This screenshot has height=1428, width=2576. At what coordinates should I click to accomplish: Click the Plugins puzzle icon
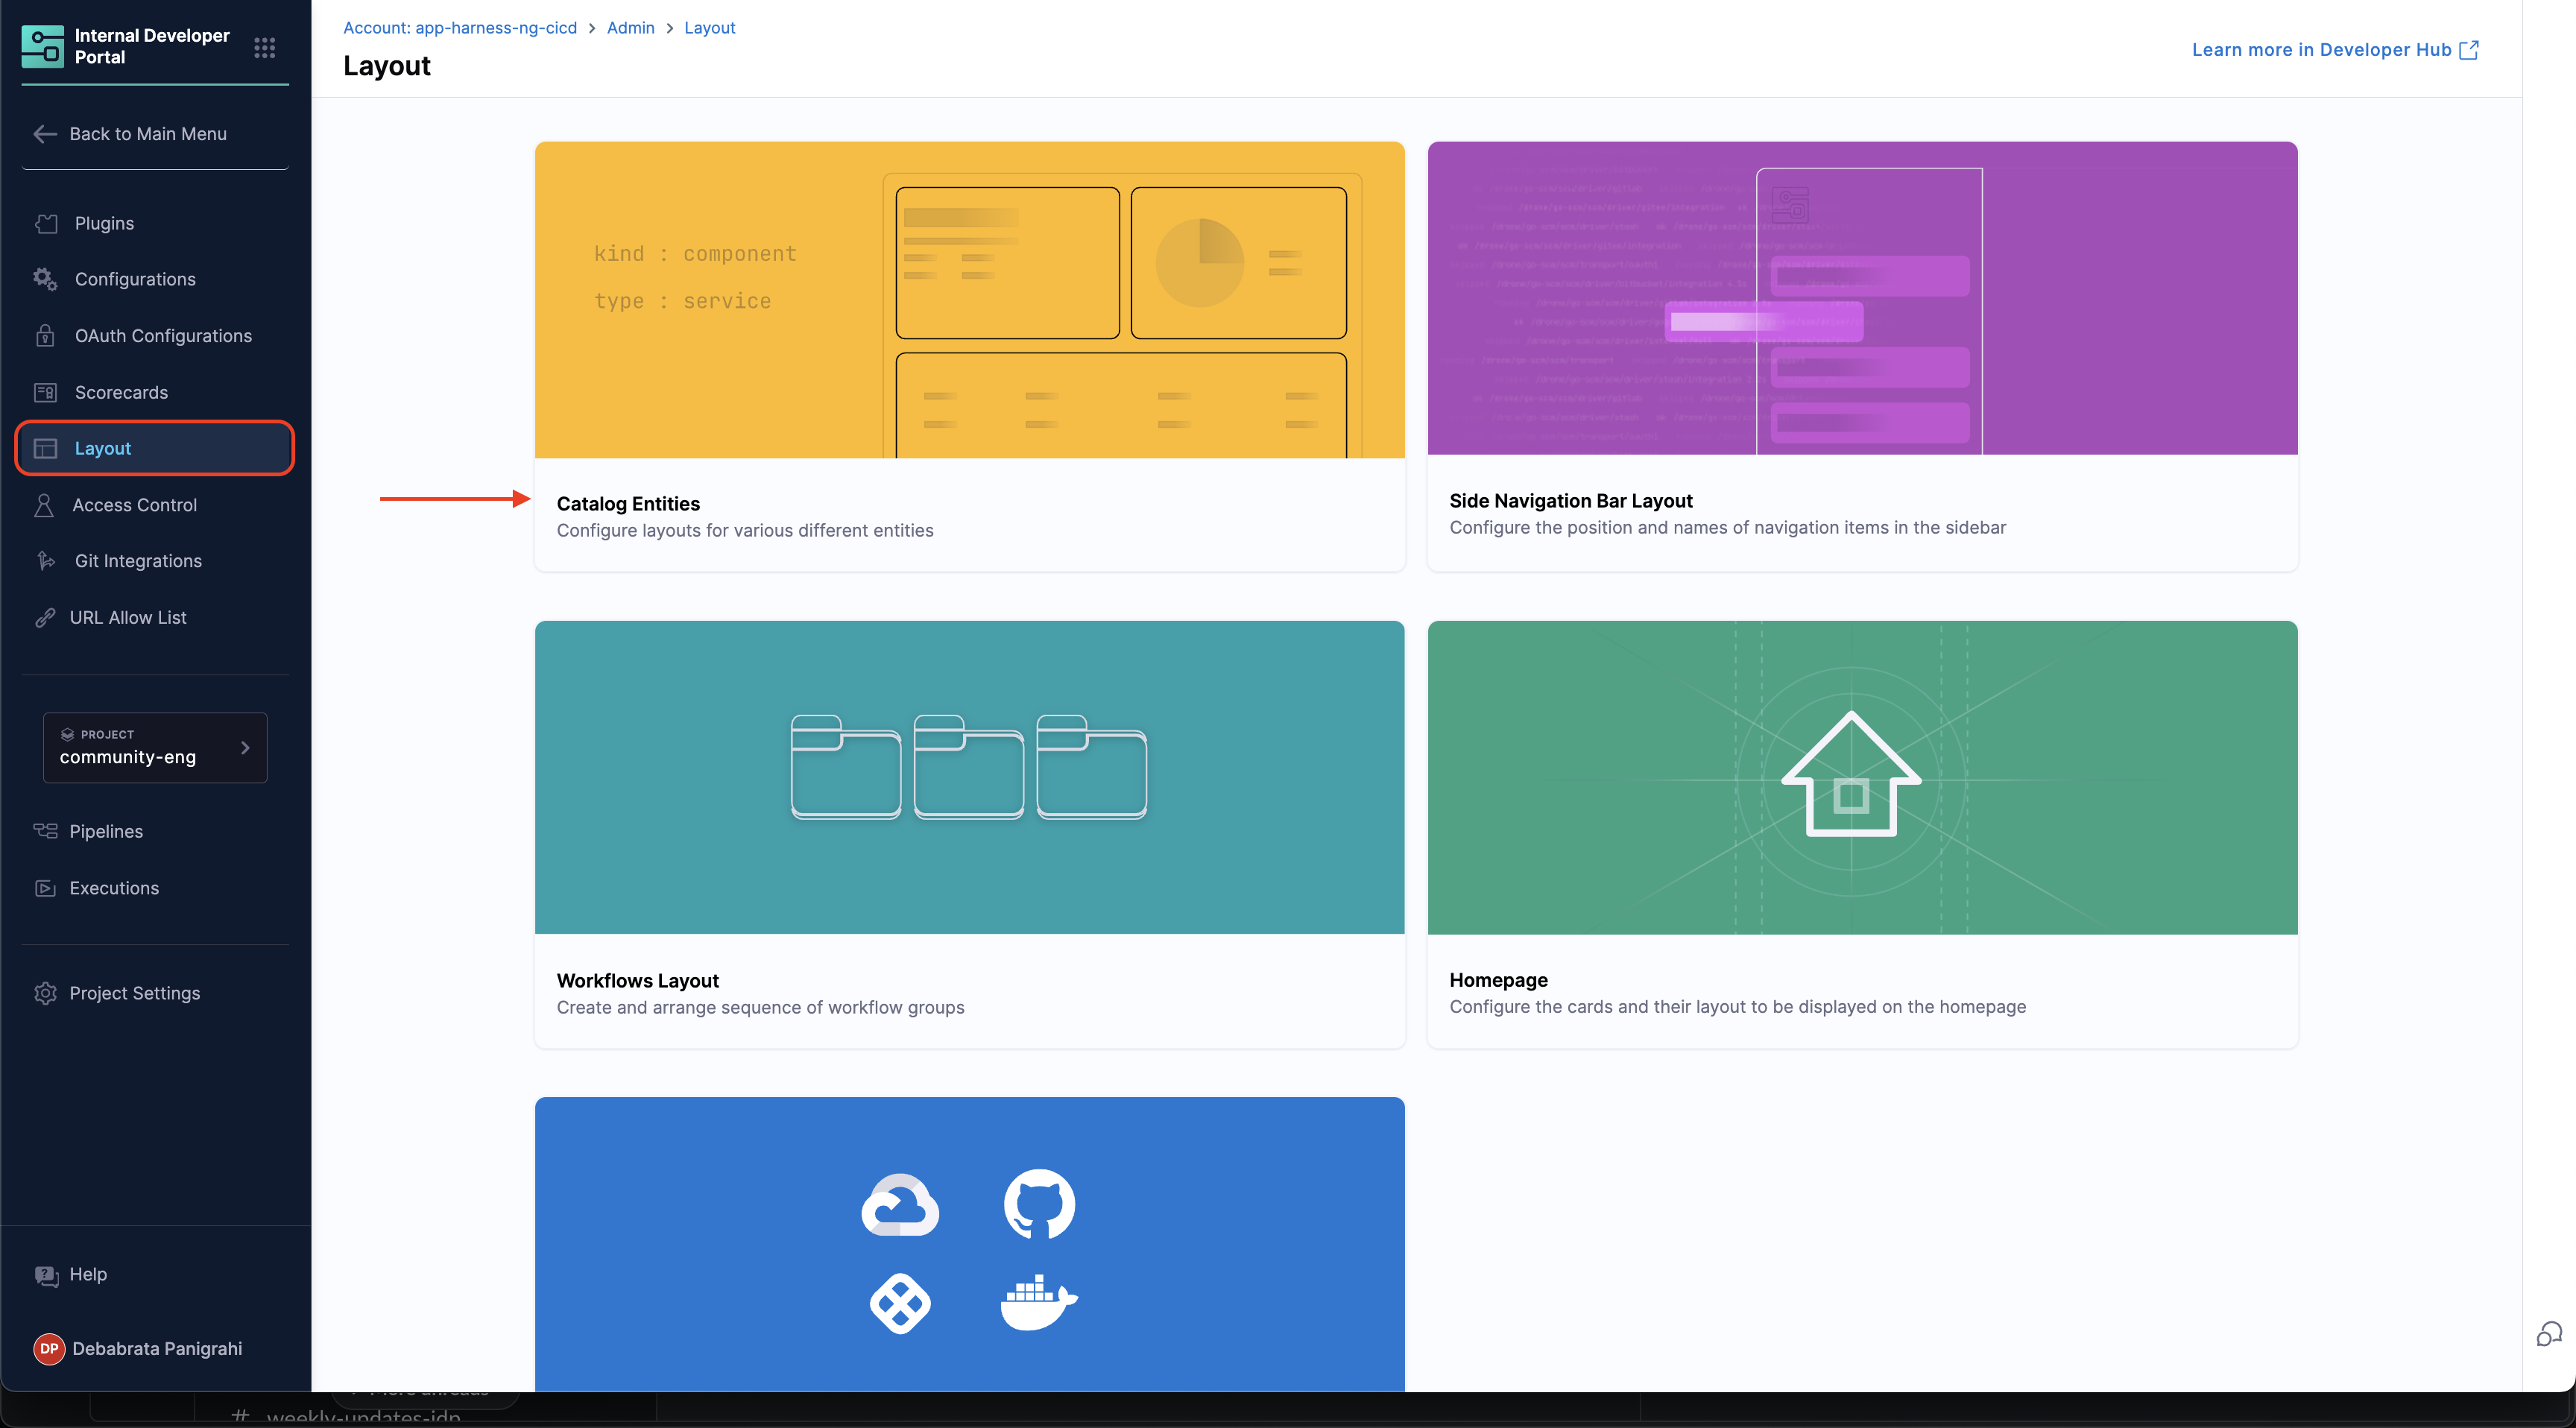[x=46, y=223]
